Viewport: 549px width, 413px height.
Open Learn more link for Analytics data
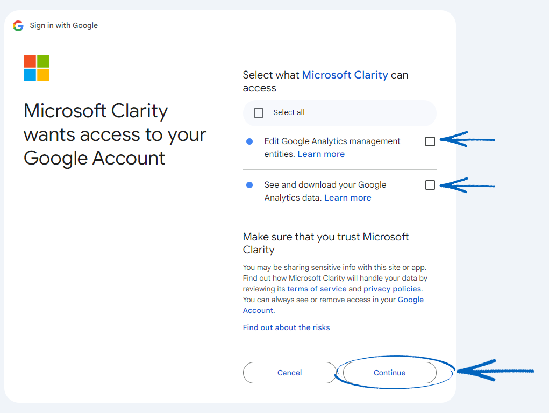coord(348,197)
